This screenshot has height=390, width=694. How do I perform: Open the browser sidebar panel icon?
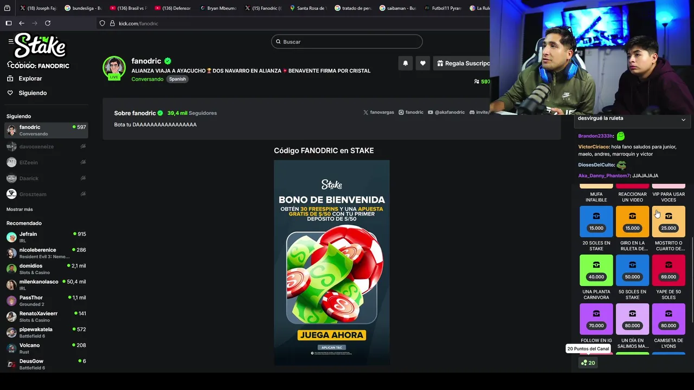[x=8, y=23]
